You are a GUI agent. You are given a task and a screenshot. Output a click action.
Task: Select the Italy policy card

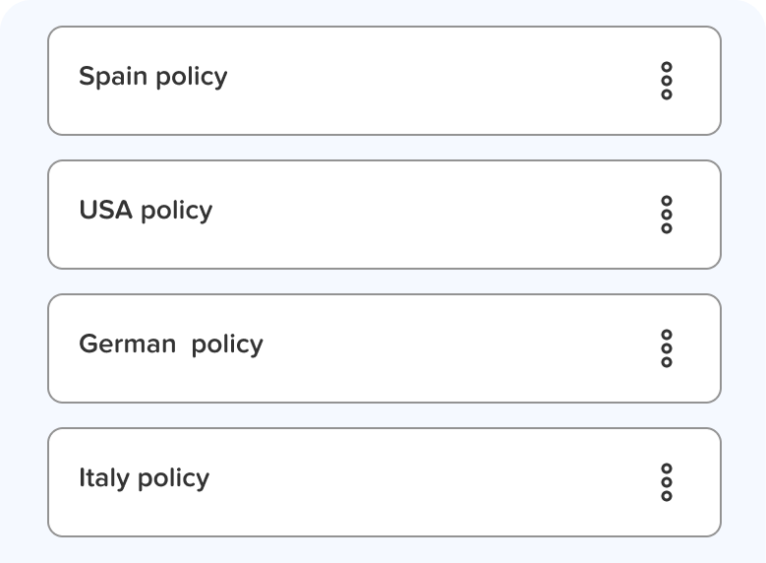pyautogui.click(x=383, y=482)
